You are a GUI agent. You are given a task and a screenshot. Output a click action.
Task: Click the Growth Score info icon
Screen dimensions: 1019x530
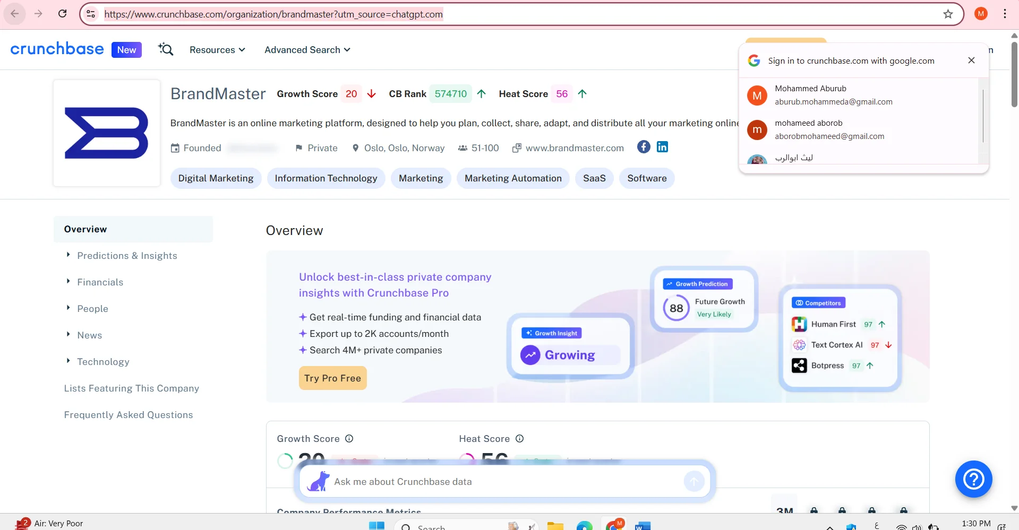pyautogui.click(x=349, y=439)
